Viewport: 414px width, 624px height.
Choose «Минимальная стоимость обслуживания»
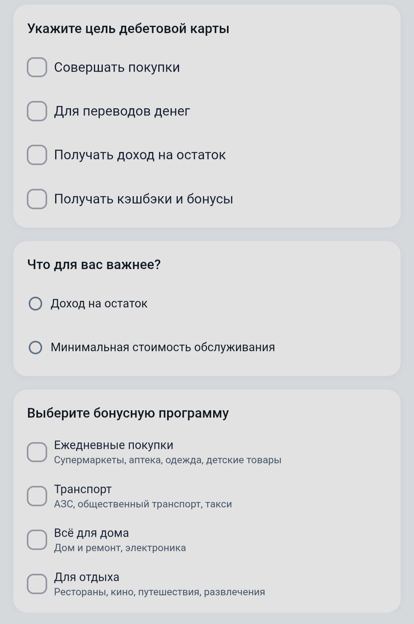coord(36,348)
